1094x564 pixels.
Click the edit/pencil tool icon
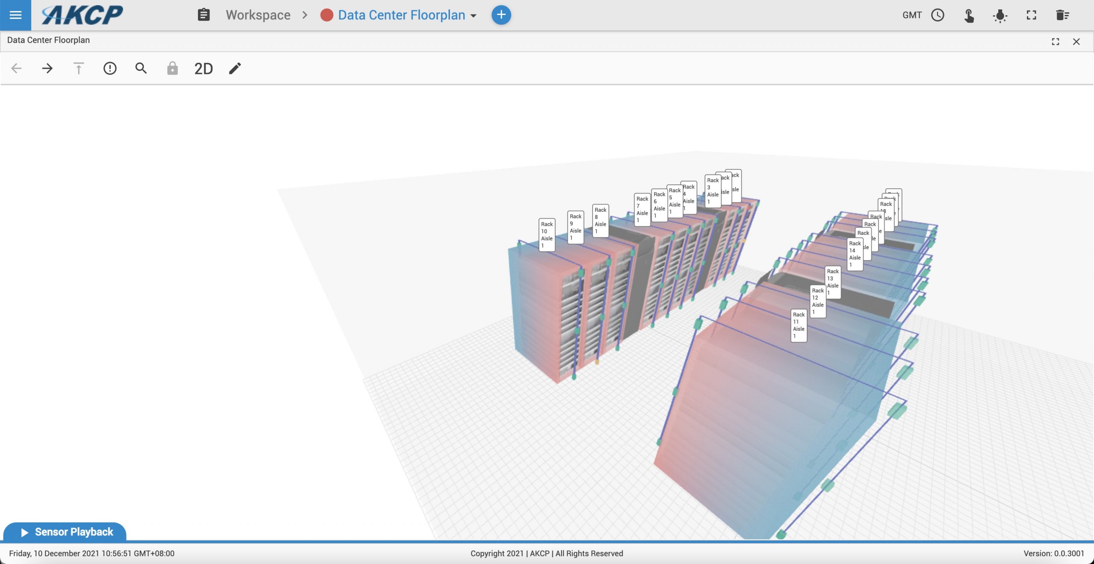tap(235, 67)
